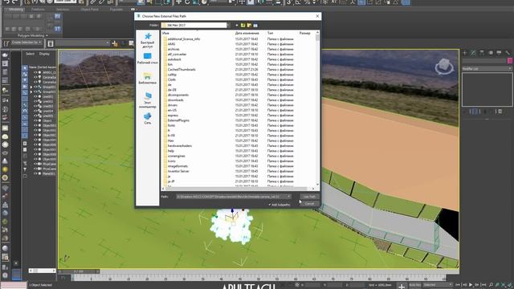Go up one folder level in dialog
The width and height of the screenshot is (514, 289).
pyautogui.click(x=243, y=25)
